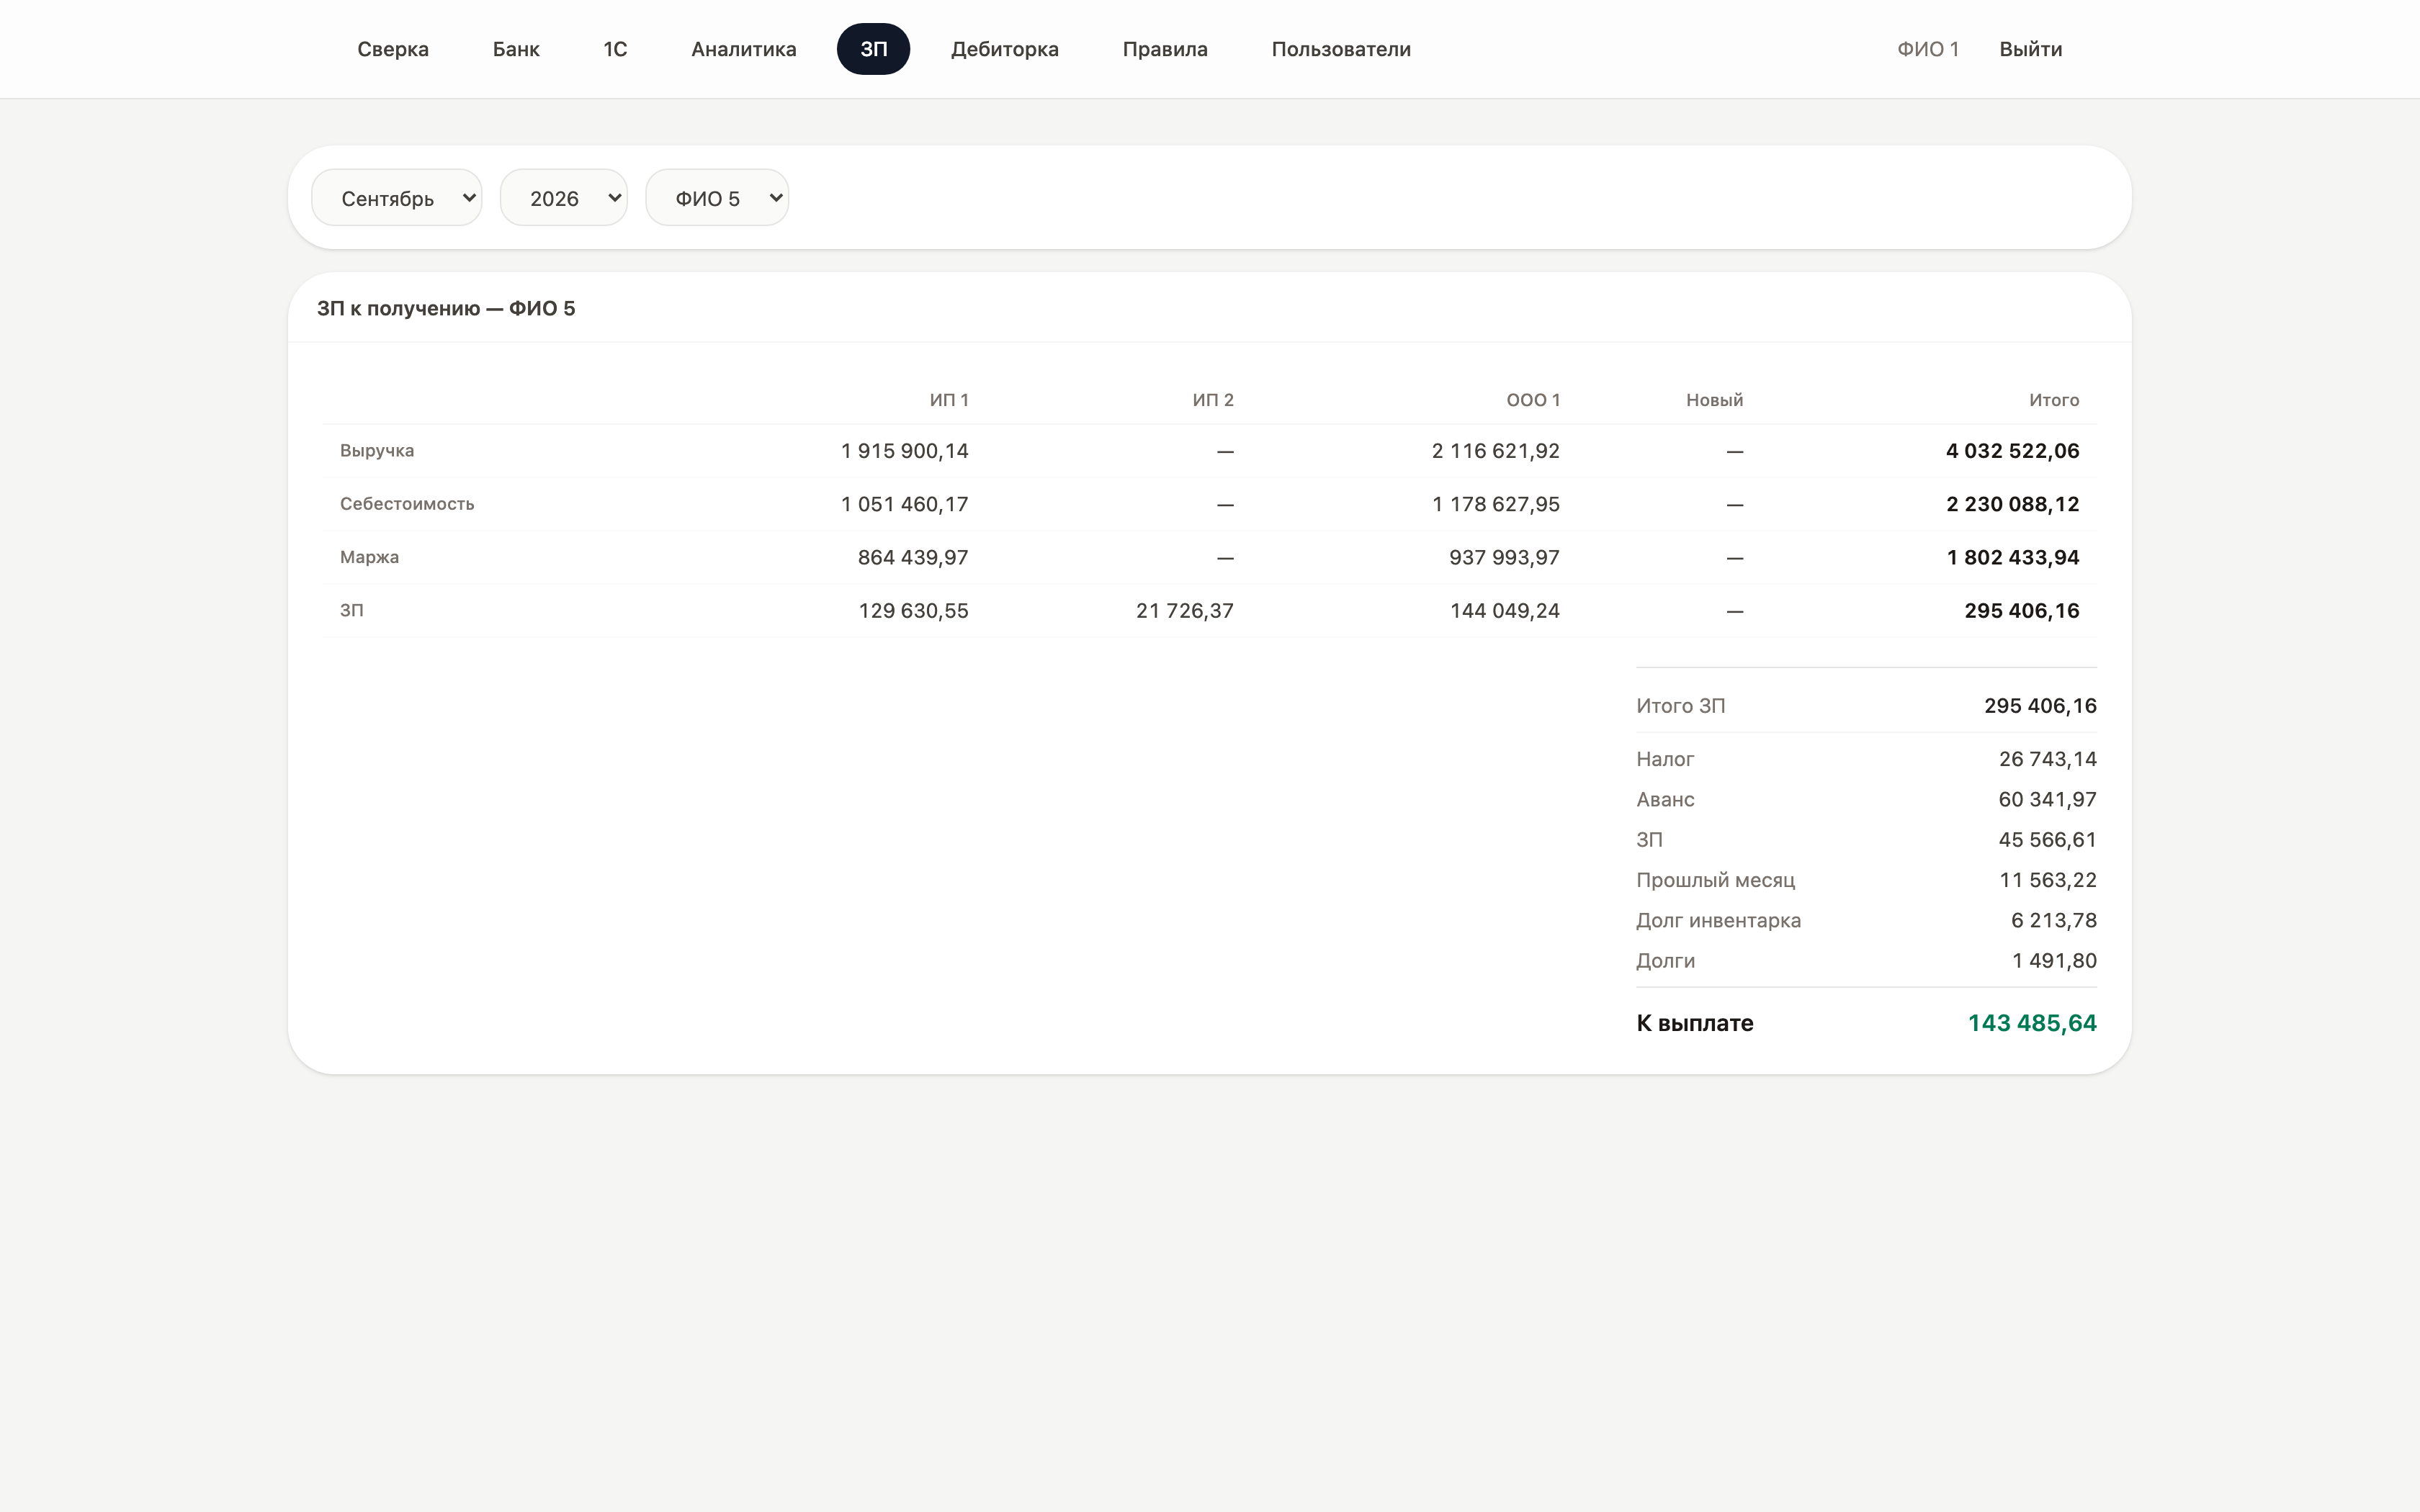Click the Долги amount 1 491,80
The width and height of the screenshot is (2420, 1512).
tap(2055, 960)
